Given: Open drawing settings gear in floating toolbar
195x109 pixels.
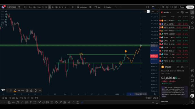Looking at the screenshot, I should [x=27, y=91].
